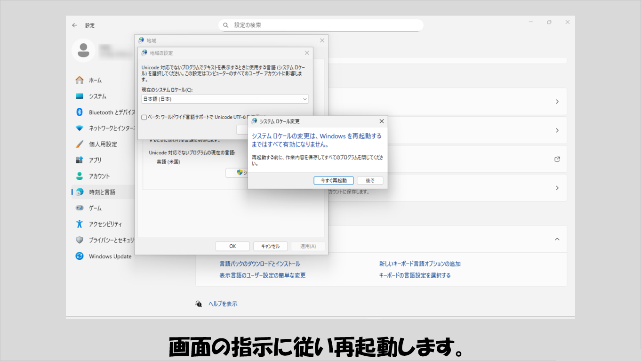Expand the first settings row chevron
Viewport: 641px width, 361px height.
click(557, 102)
